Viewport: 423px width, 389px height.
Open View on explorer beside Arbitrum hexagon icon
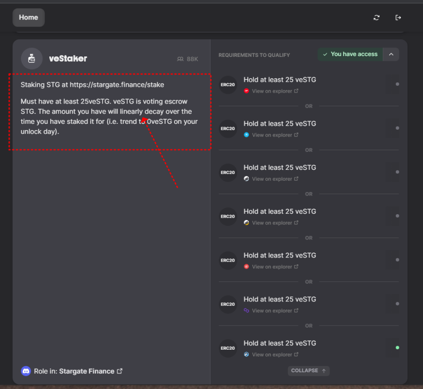[x=275, y=355]
